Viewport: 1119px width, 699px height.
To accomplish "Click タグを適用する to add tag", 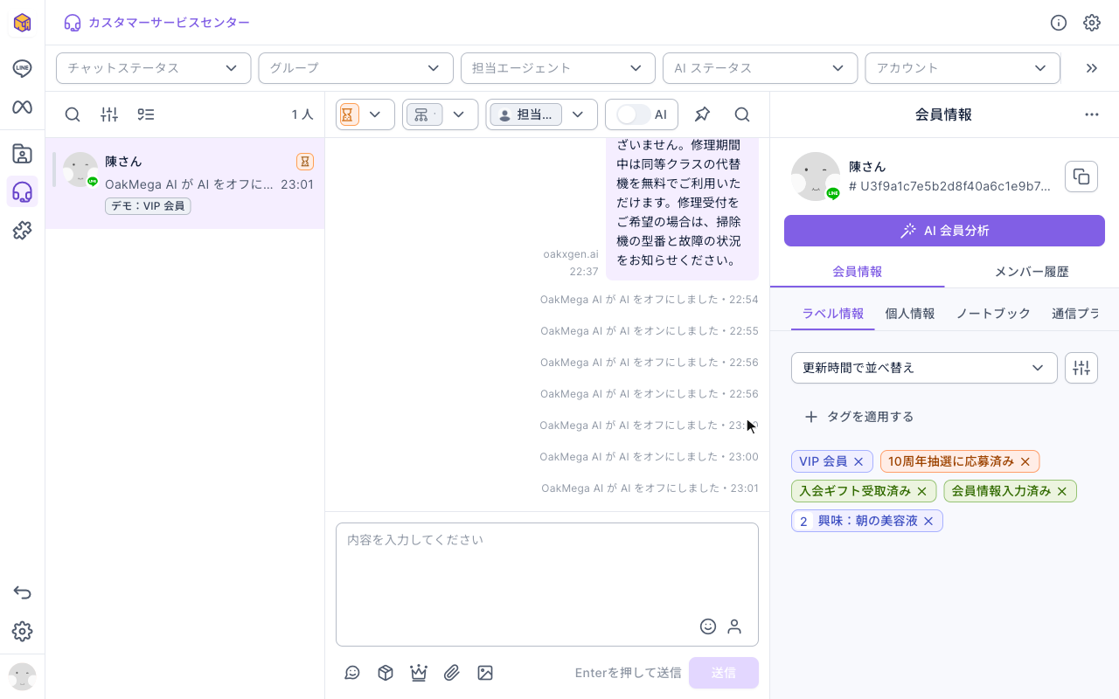I will tap(858, 417).
